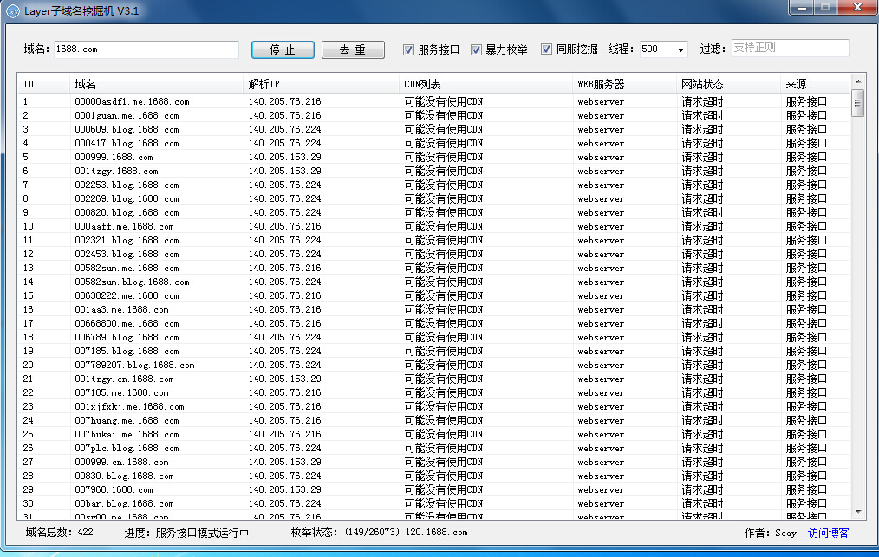This screenshot has width=879, height=557.
Task: Sort by the 网站状态 column header
Action: [x=728, y=84]
